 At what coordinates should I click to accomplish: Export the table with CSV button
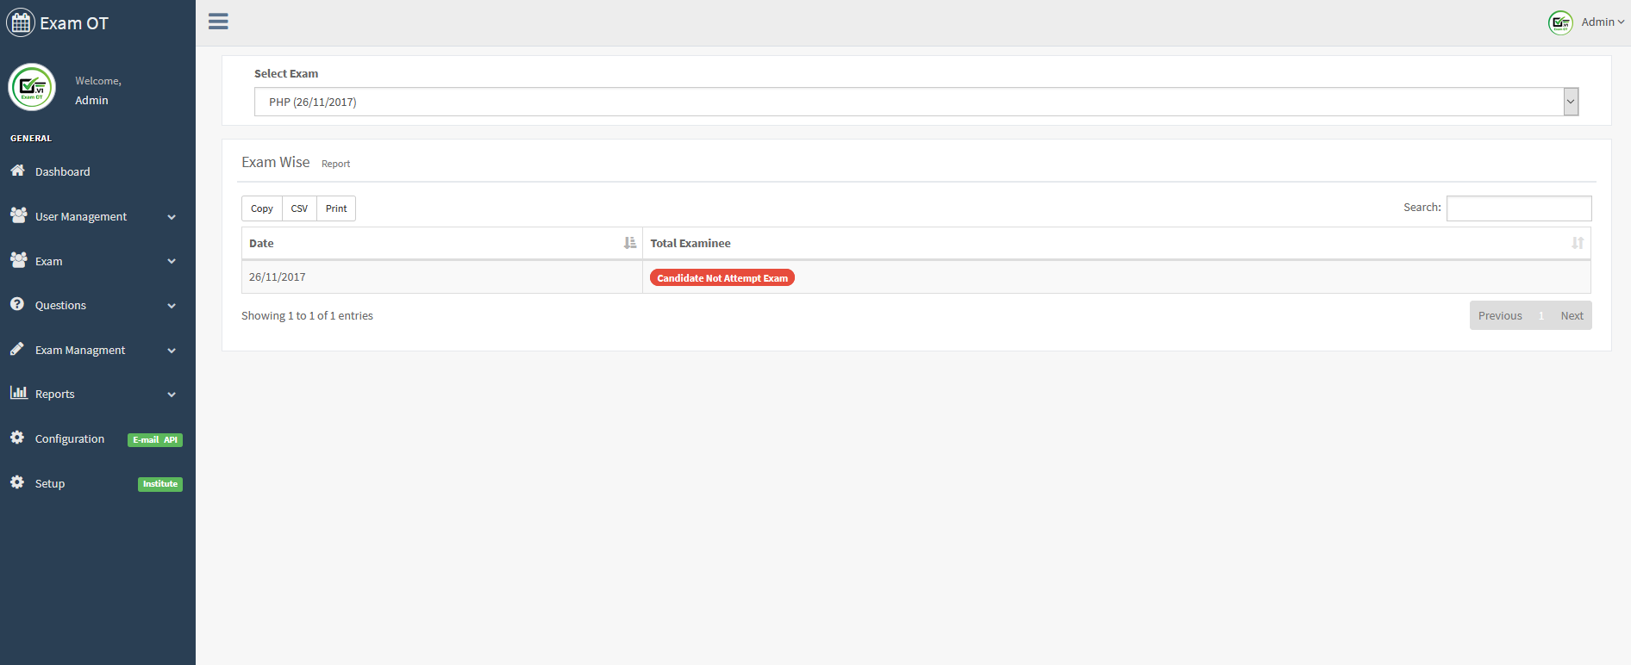[x=299, y=208]
